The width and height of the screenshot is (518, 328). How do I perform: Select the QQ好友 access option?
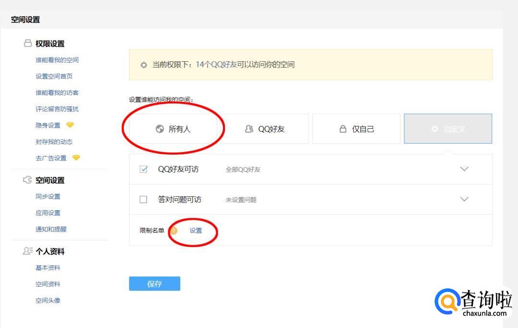264,129
